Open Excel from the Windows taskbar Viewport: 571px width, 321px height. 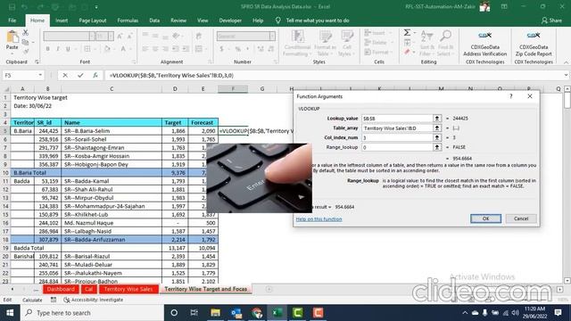(277, 313)
